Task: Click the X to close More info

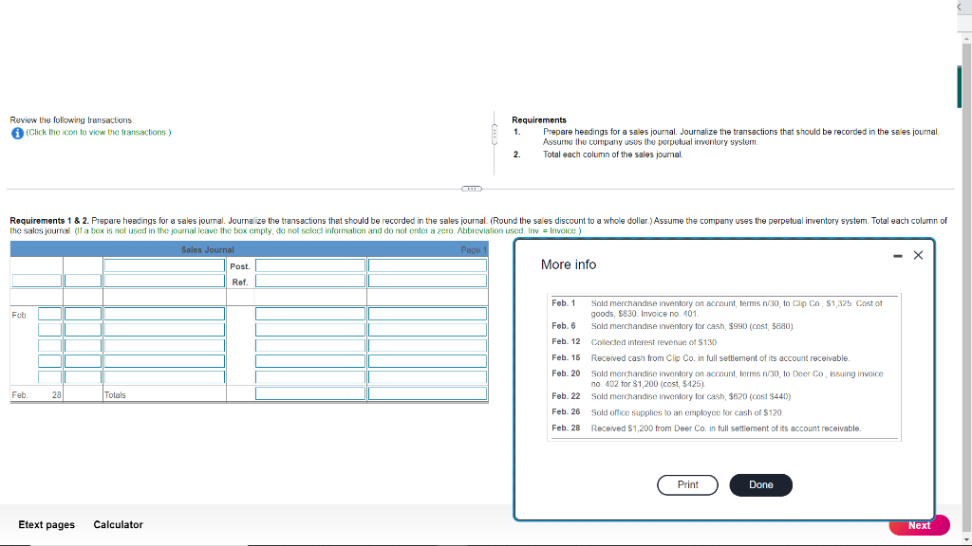Action: pyautogui.click(x=916, y=255)
